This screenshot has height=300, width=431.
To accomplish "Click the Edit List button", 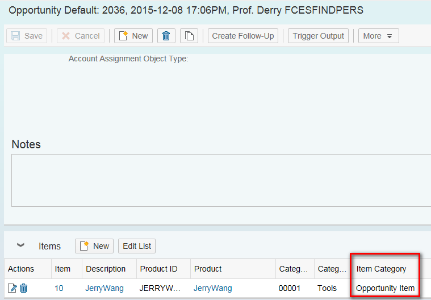I will [x=137, y=246].
